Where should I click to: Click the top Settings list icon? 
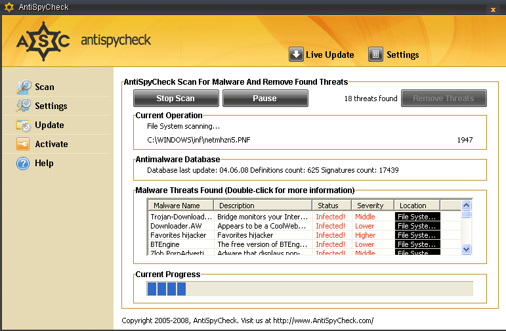click(x=375, y=55)
